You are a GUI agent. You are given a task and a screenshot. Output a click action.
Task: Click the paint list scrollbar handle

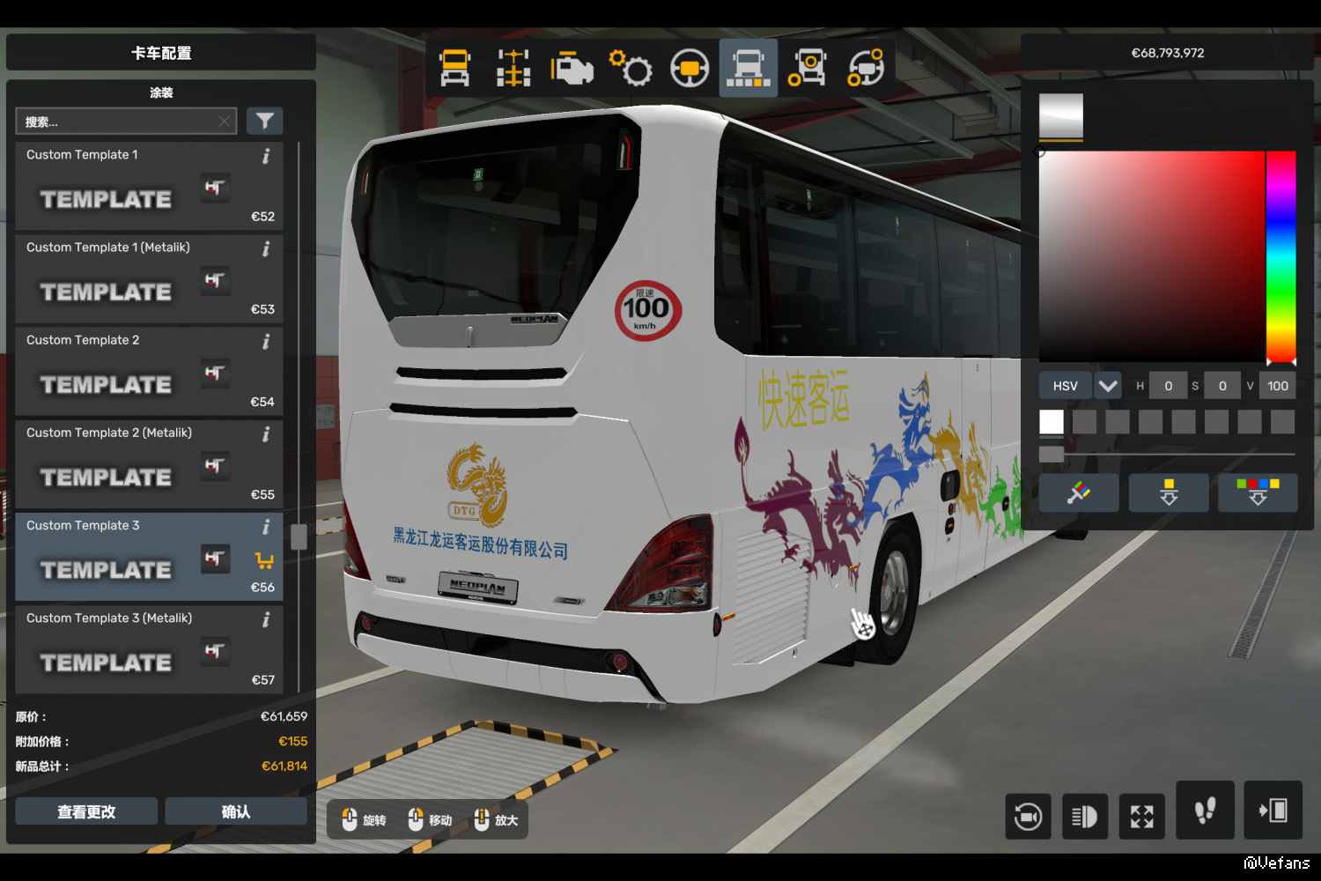pyautogui.click(x=299, y=537)
